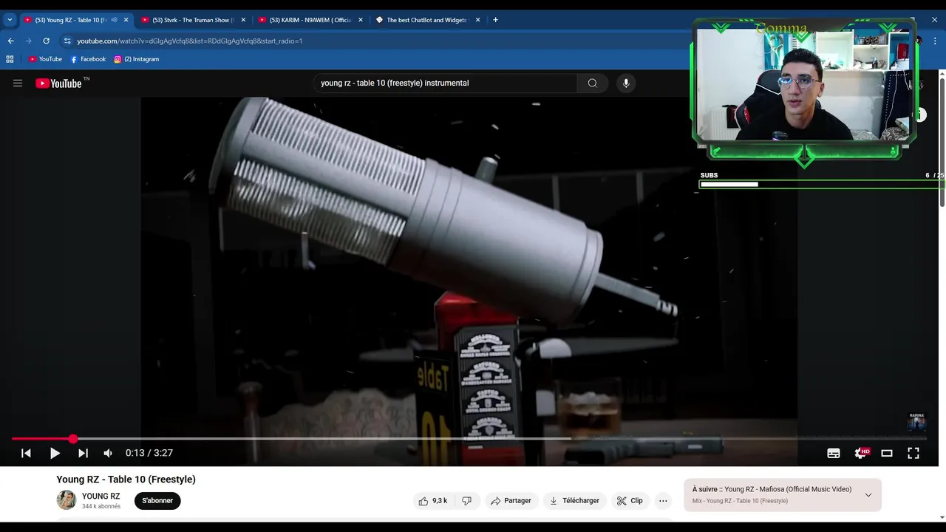Open the browser apps grid shortcut
Viewport: 946px width, 532px height.
[x=10, y=59]
